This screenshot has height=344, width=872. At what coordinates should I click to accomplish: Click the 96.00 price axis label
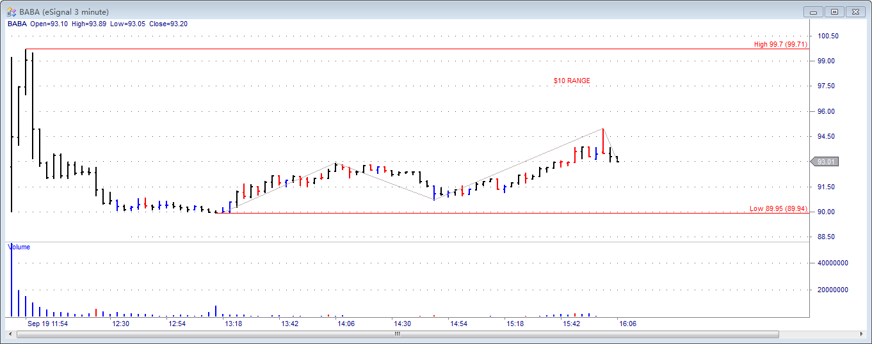[x=827, y=111]
